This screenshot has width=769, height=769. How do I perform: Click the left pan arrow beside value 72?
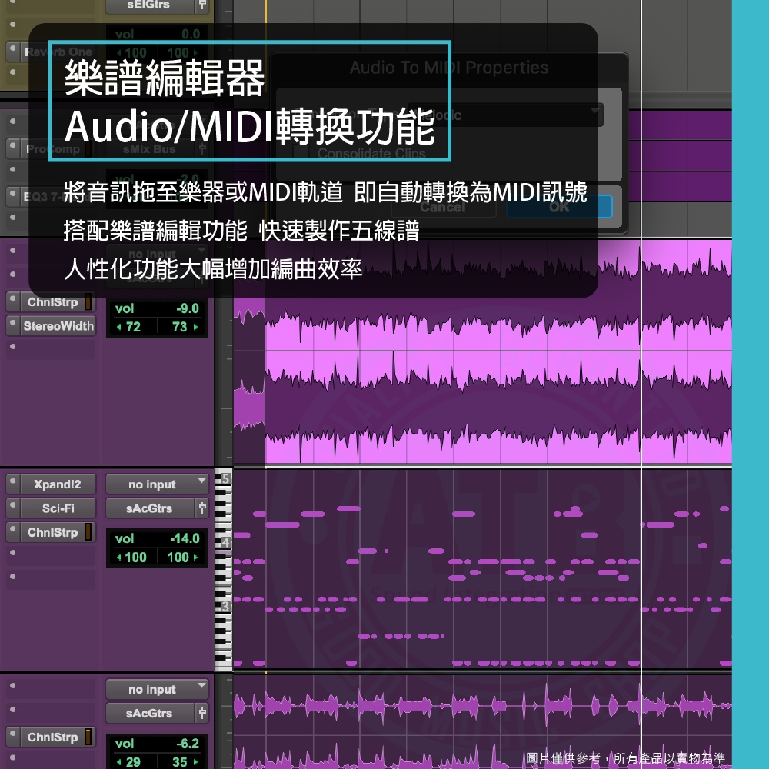pos(118,327)
